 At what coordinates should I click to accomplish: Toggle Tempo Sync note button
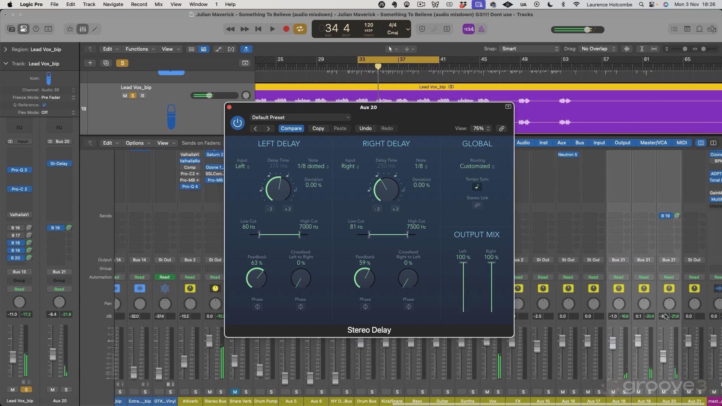pyautogui.click(x=477, y=187)
